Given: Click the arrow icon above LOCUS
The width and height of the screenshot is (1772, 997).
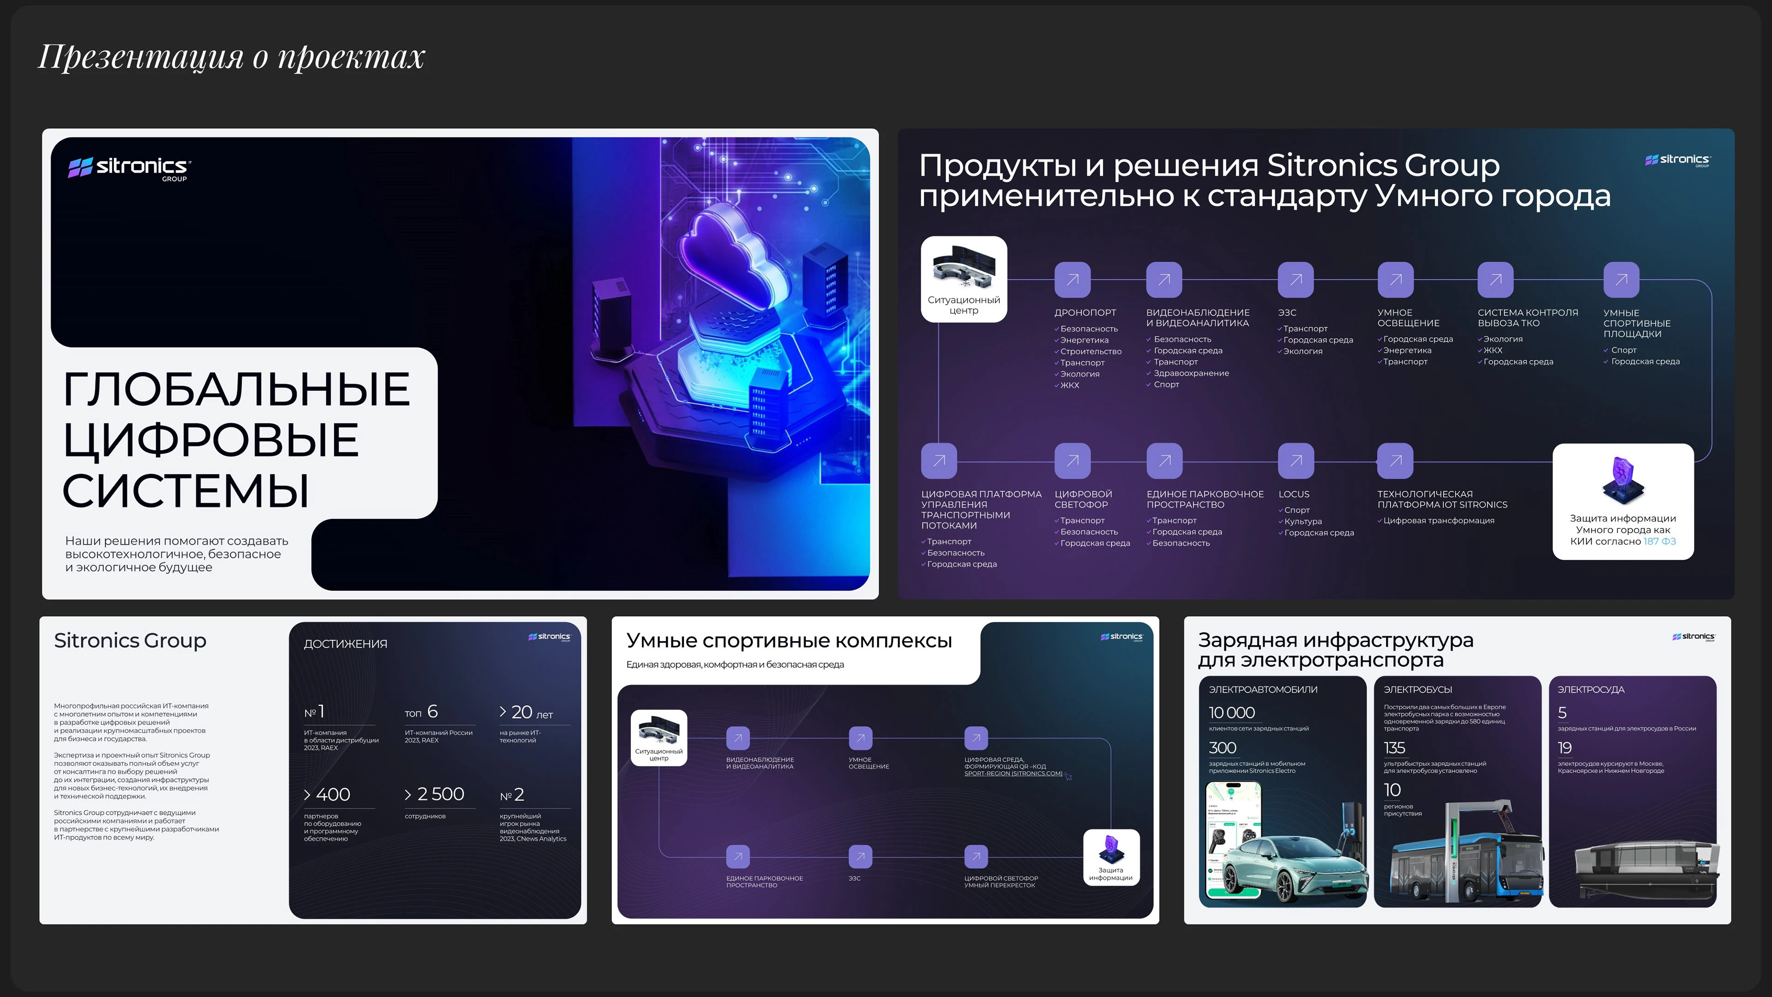Looking at the screenshot, I should [x=1296, y=461].
